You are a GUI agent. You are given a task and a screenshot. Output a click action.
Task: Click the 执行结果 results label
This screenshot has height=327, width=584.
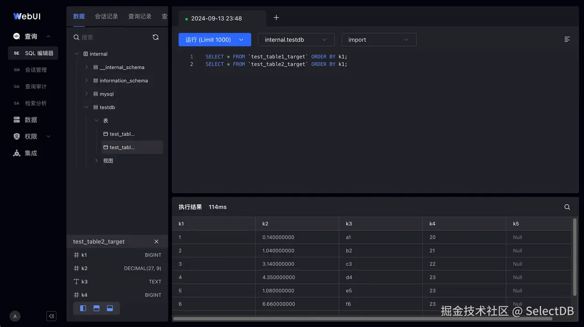pyautogui.click(x=190, y=207)
